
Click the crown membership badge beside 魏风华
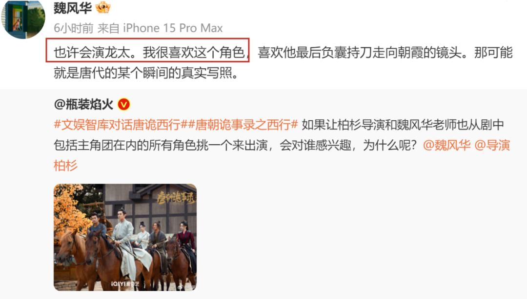coord(103,7)
